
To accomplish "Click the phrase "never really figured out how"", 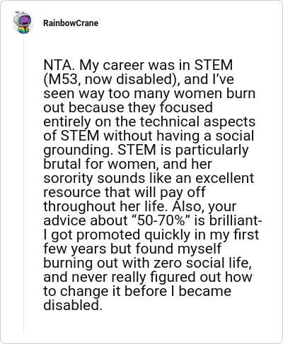I will coord(162,277).
